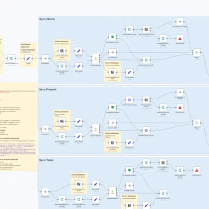Select the Clockify 'Get first workspace ID' node

pyautogui.click(x=12, y=59)
